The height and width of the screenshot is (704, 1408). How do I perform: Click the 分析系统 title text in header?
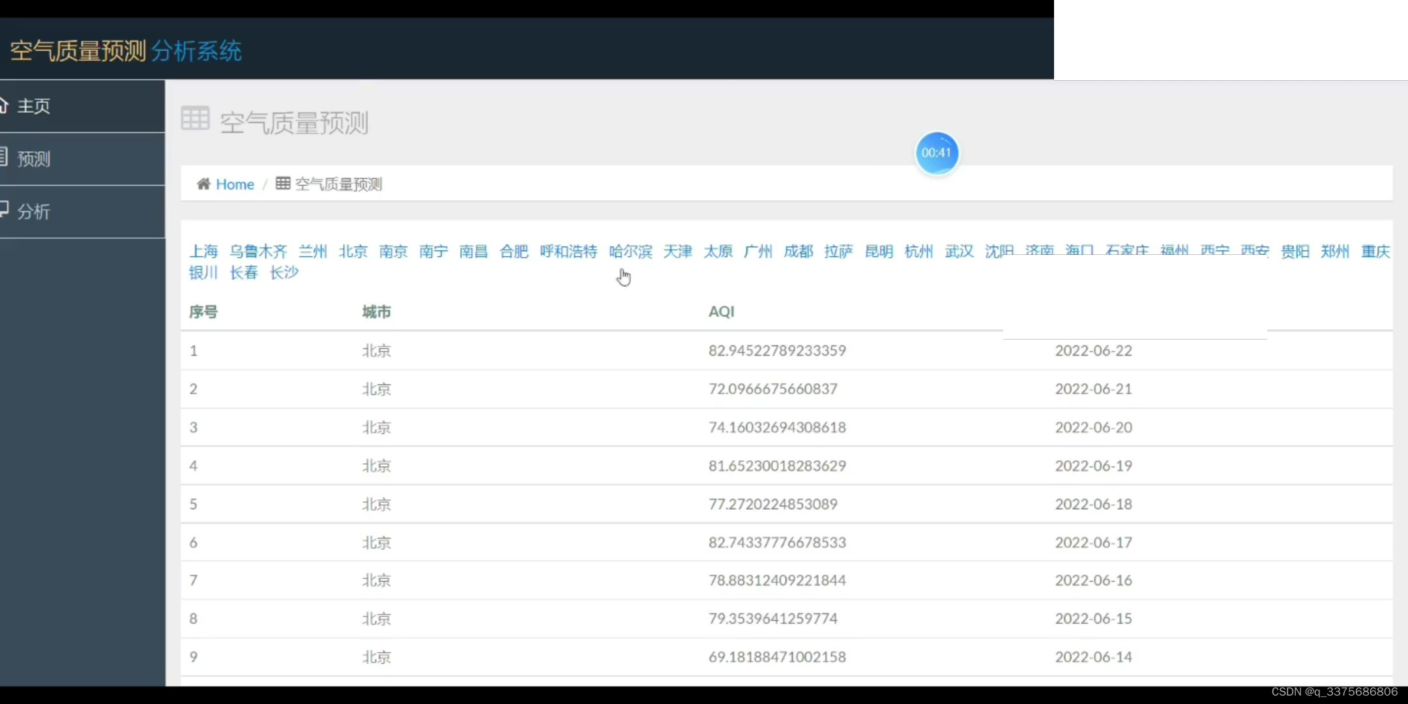tap(196, 51)
